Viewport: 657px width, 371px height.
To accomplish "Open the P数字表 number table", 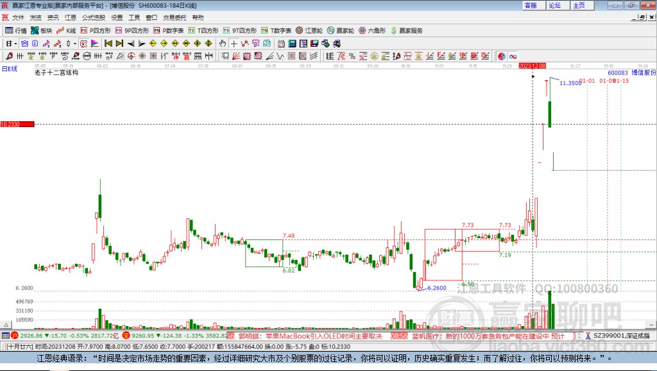I will point(169,31).
